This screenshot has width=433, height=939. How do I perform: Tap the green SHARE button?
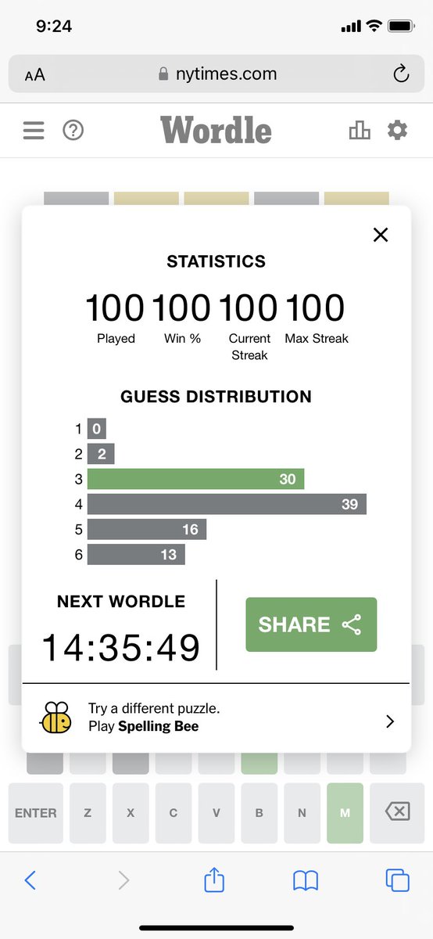click(311, 624)
